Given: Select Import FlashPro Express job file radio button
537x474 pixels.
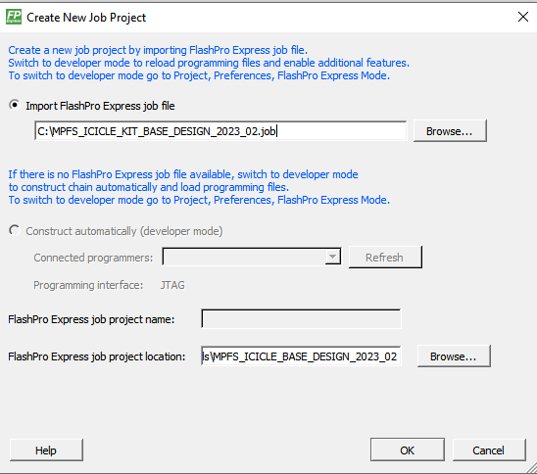Looking at the screenshot, I should [x=15, y=105].
